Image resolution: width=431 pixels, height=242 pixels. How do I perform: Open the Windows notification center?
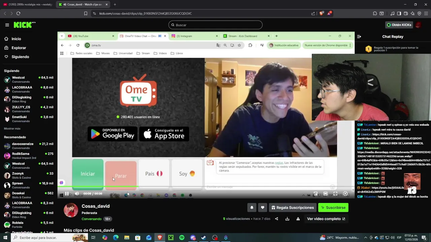(x=424, y=238)
